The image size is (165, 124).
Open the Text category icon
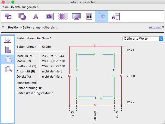[36, 17]
